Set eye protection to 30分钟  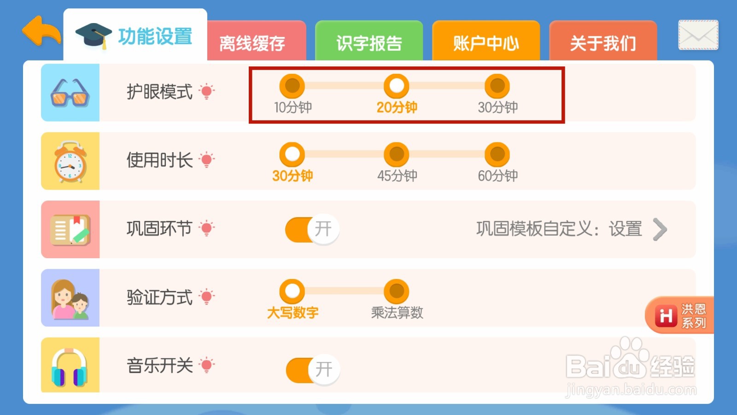[497, 86]
